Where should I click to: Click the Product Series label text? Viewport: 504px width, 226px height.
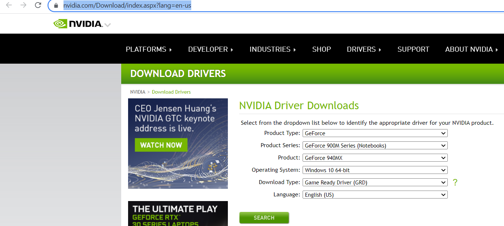coord(280,145)
